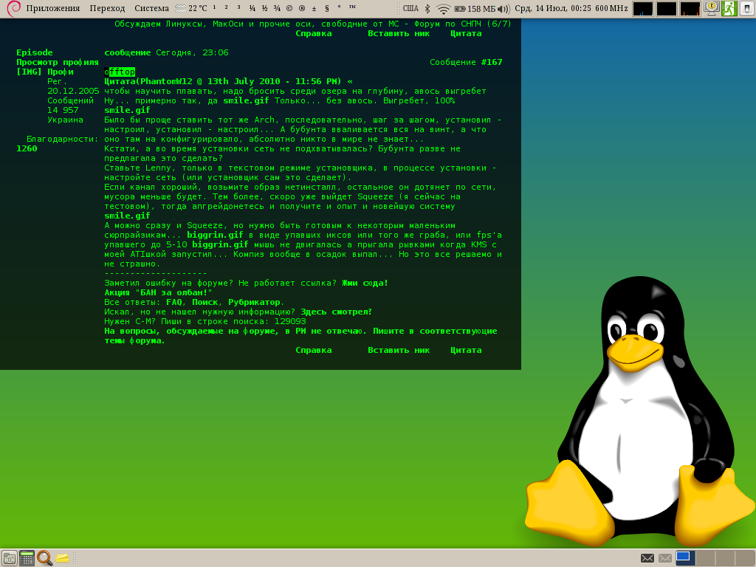The height and width of the screenshot is (567, 756).
Task: Open the Рубрикатор link in the signature
Action: coord(254,302)
